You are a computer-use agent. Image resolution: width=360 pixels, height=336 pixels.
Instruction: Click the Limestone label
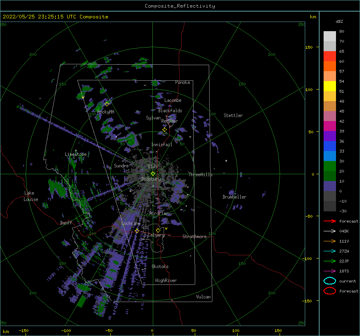[x=76, y=154]
